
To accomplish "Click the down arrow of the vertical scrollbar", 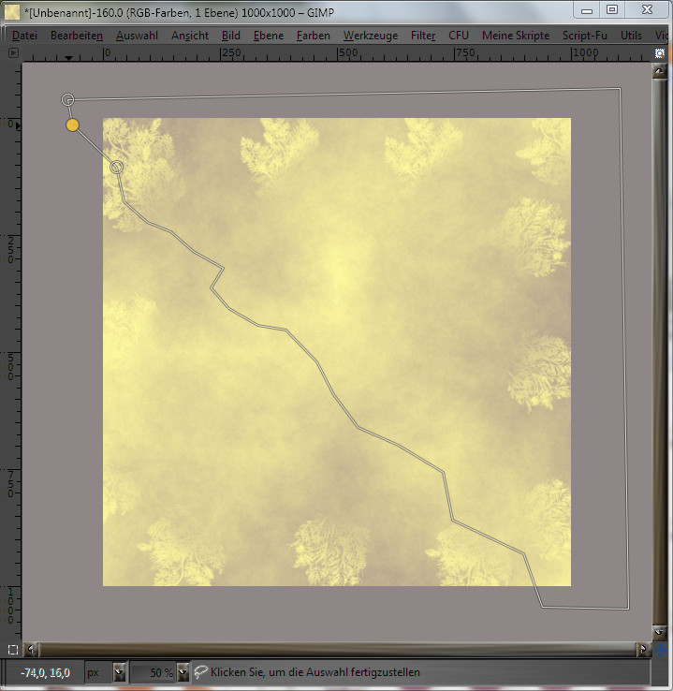I will [660, 633].
